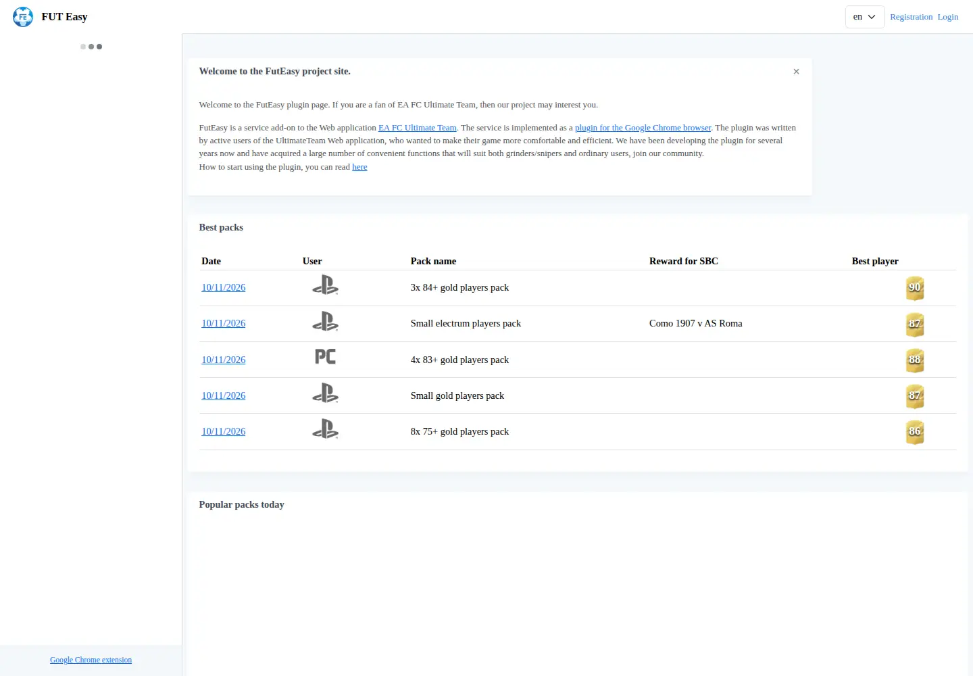Click the 'Reward for SBC' column header

(x=684, y=261)
